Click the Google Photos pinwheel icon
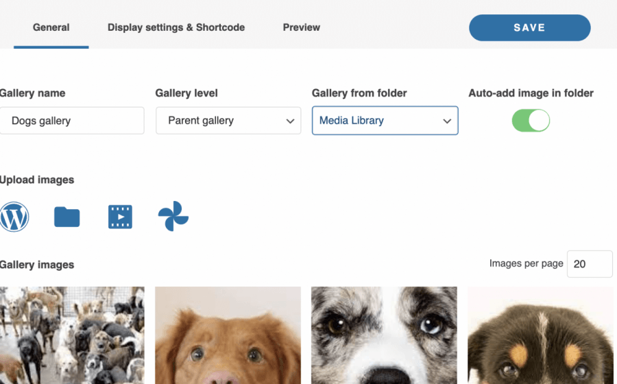 click(173, 216)
